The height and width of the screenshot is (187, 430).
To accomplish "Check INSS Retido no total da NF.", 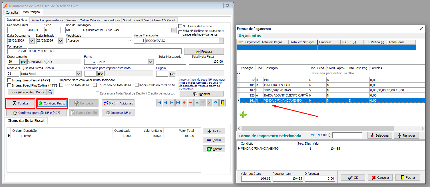I will [136, 85].
